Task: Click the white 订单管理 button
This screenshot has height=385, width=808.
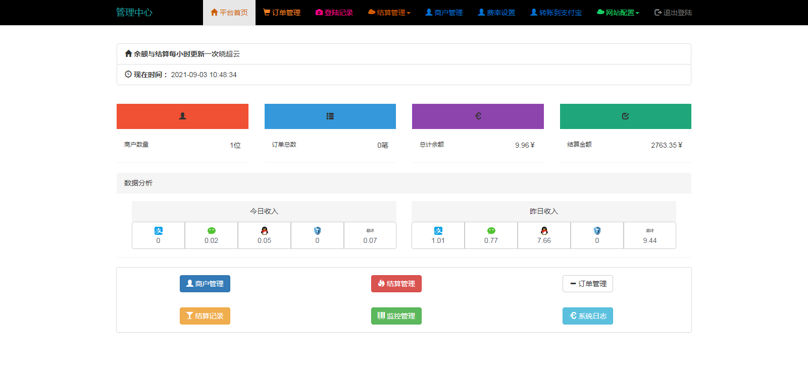Action: (x=588, y=284)
